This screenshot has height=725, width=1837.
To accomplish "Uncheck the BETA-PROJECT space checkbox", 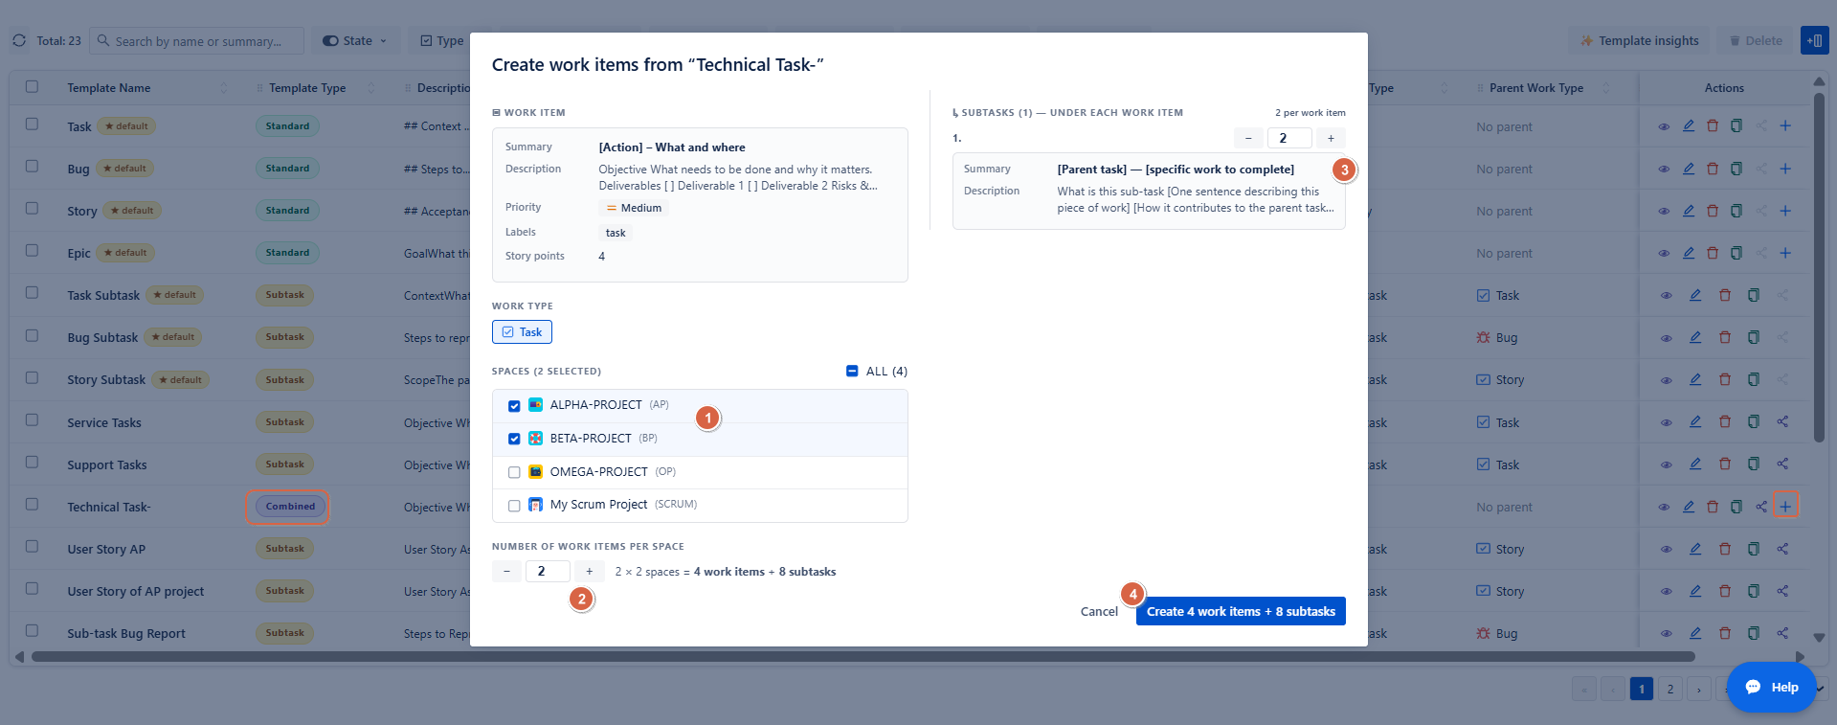I will click(x=514, y=439).
